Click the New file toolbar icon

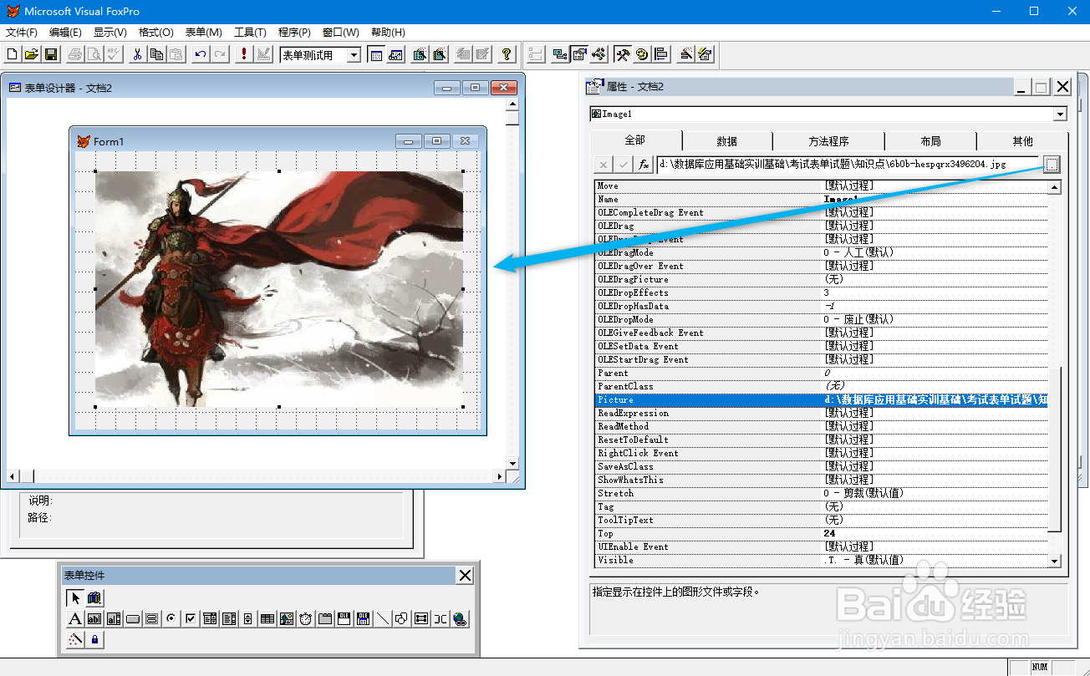(13, 54)
